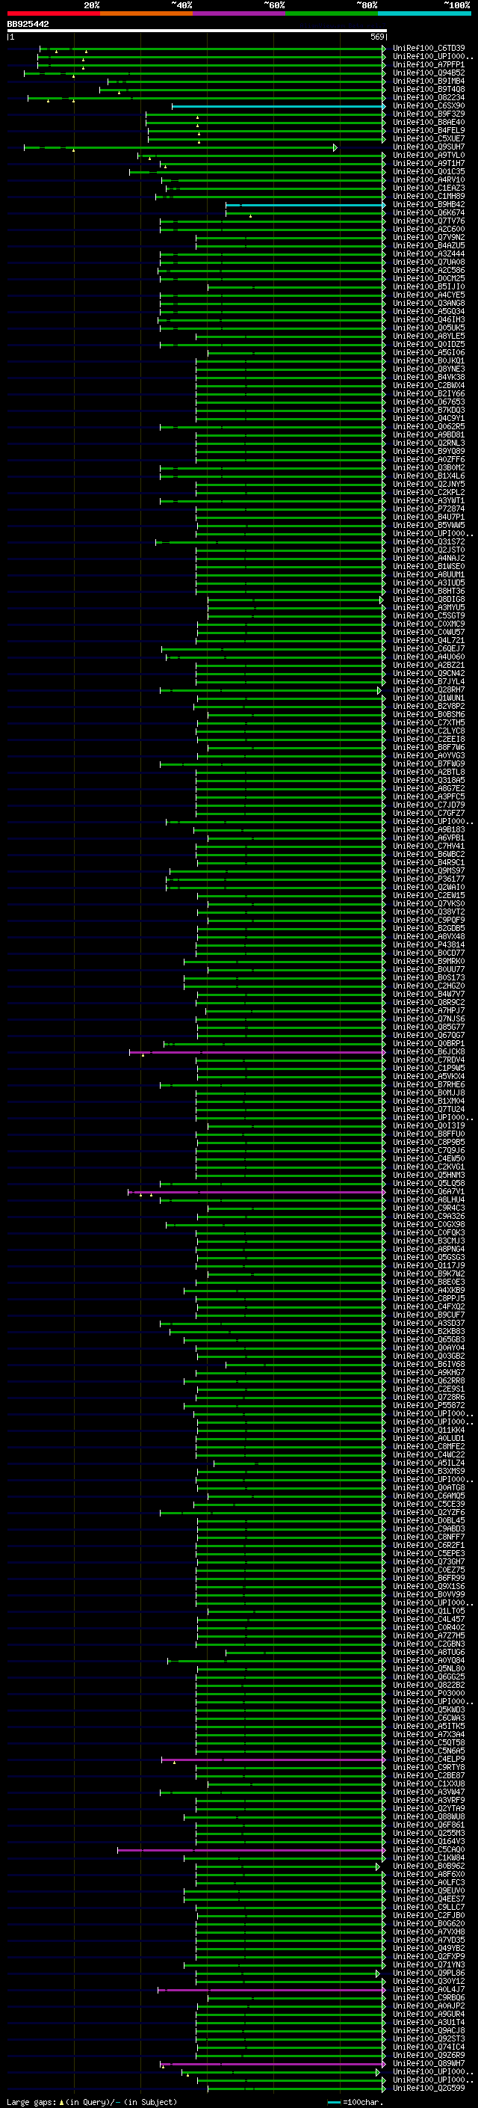Click the UniRef100_Q117J9 label
The image size is (478, 2108).
click(x=429, y=1267)
